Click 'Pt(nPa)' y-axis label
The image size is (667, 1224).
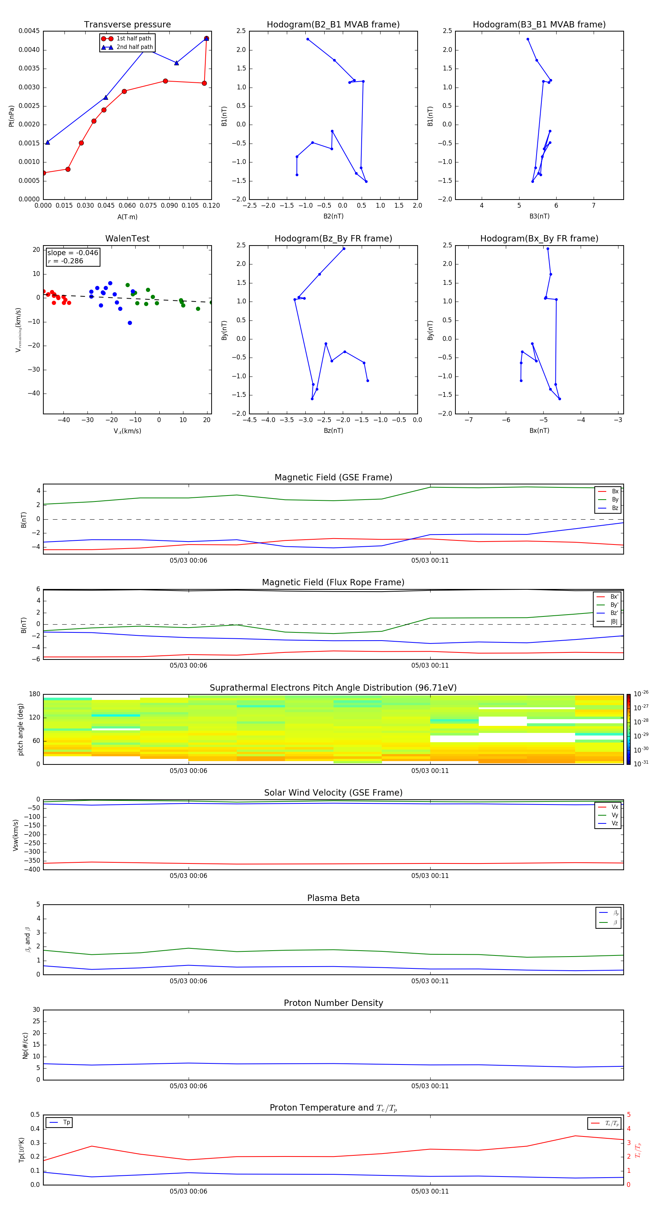[11, 115]
